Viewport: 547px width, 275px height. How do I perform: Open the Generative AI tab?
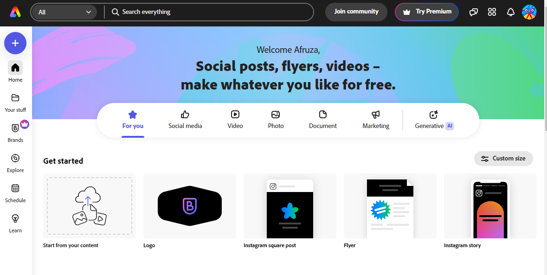pos(433,120)
